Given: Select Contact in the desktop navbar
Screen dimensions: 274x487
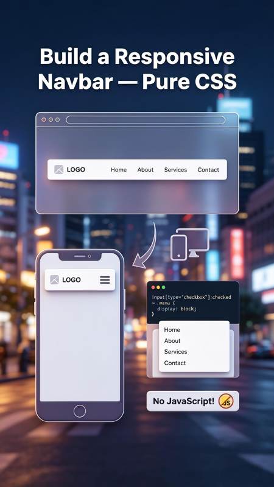Looking at the screenshot, I should pyautogui.click(x=208, y=170).
